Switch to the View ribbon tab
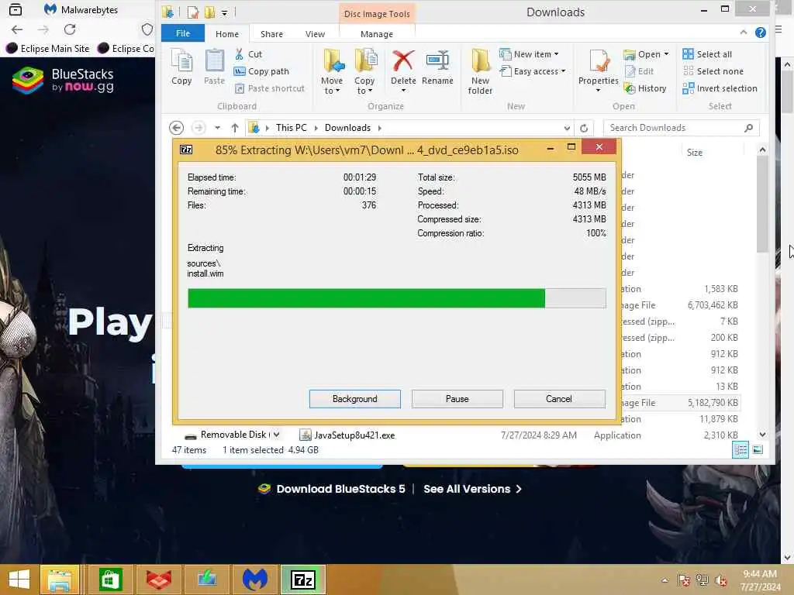 315,34
